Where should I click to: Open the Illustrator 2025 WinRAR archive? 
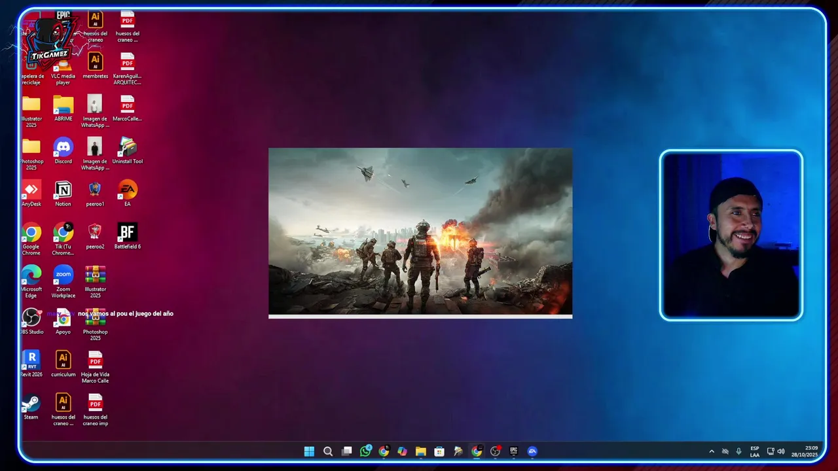click(95, 282)
